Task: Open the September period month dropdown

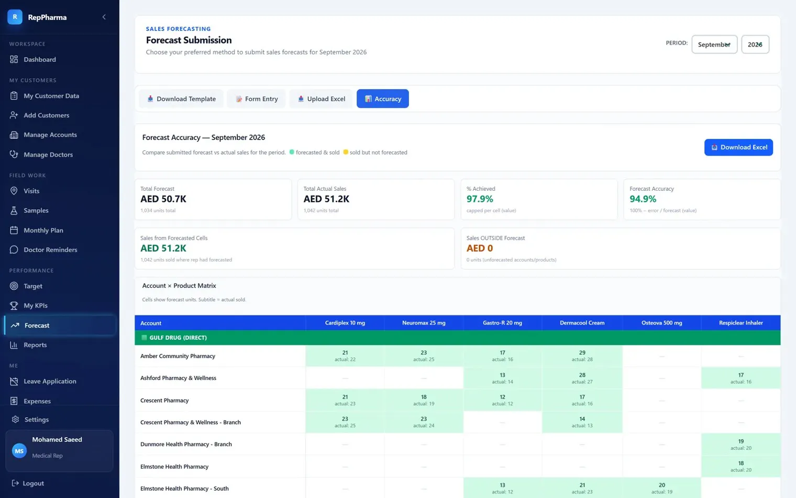Action: tap(714, 45)
